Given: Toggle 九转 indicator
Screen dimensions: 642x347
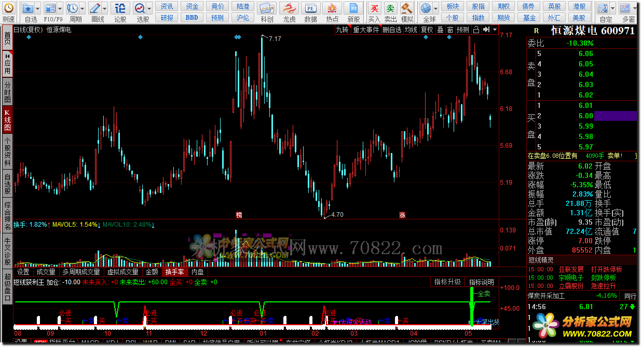Looking at the screenshot, I should click(x=342, y=30).
